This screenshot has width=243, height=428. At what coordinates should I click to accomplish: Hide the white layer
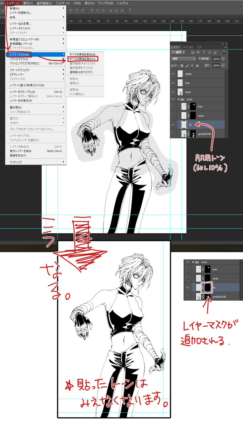click(x=173, y=74)
